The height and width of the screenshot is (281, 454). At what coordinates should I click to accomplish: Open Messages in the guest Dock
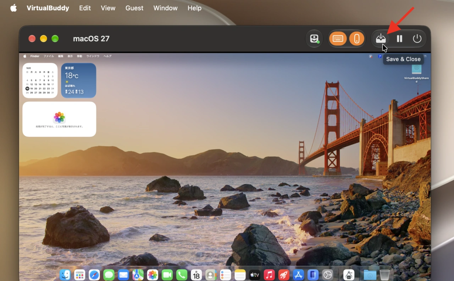pos(109,275)
